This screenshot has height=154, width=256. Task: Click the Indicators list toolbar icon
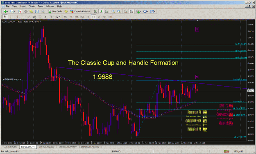coord(138,11)
